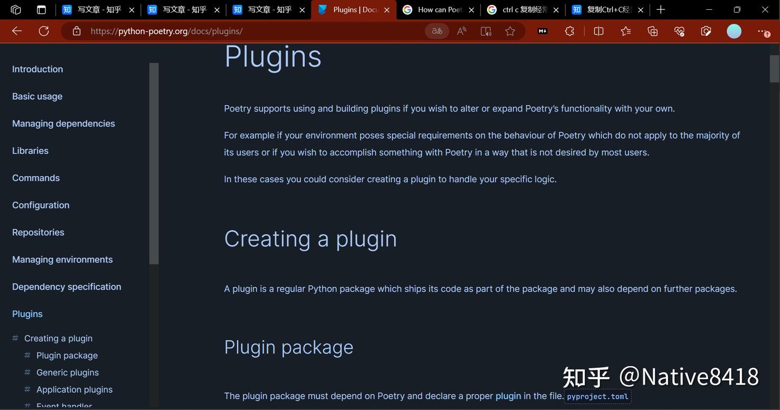
Task: Open the translate page tool
Action: (437, 31)
